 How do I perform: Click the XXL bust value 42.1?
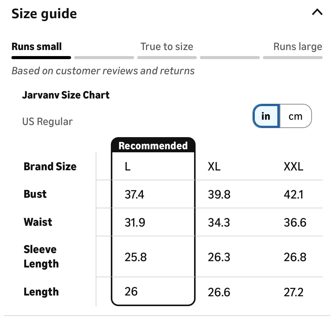pos(293,195)
